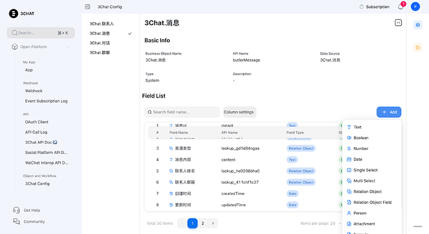Viewport: 429px width, 234px height.
Task: Open API Call Log
Action: coord(36,132)
